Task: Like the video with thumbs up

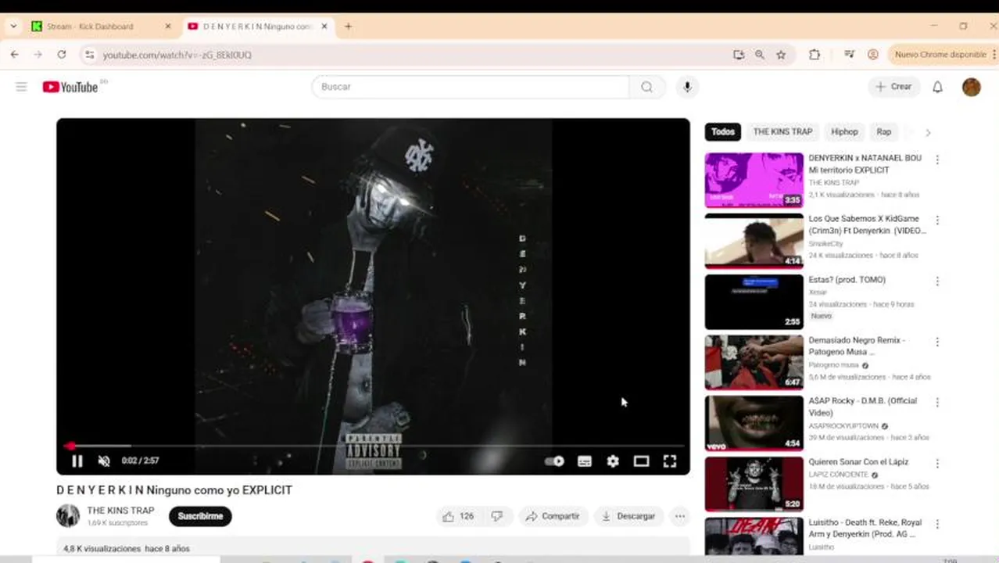Action: click(x=459, y=516)
